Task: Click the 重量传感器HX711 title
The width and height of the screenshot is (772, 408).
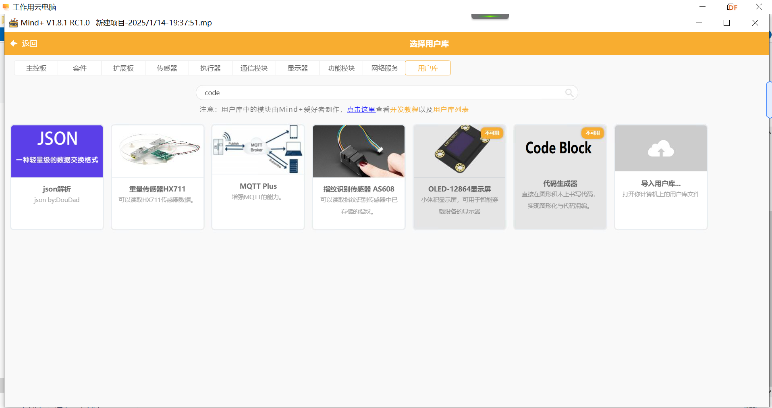Action: pos(158,189)
